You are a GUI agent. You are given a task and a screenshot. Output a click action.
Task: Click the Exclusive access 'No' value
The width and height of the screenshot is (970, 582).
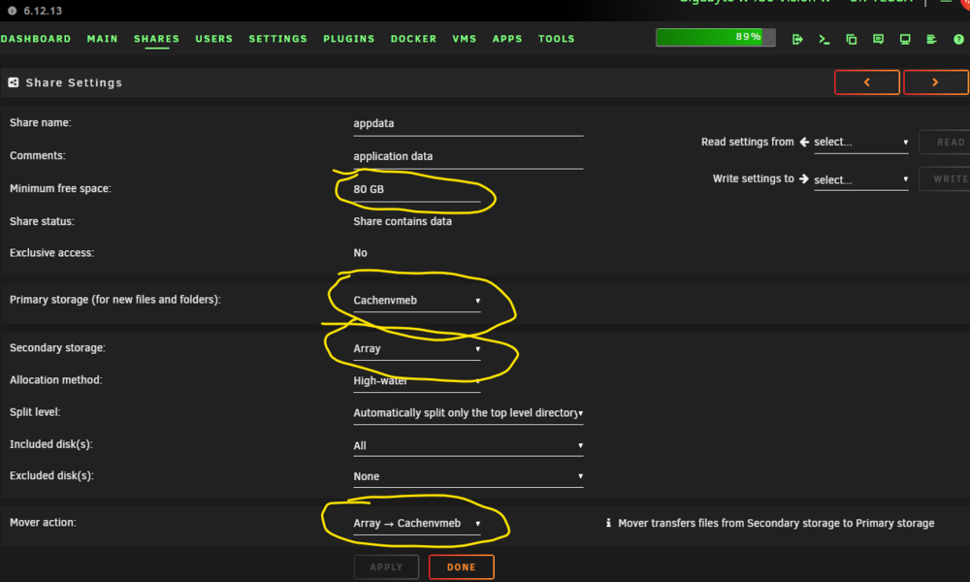pyautogui.click(x=360, y=253)
